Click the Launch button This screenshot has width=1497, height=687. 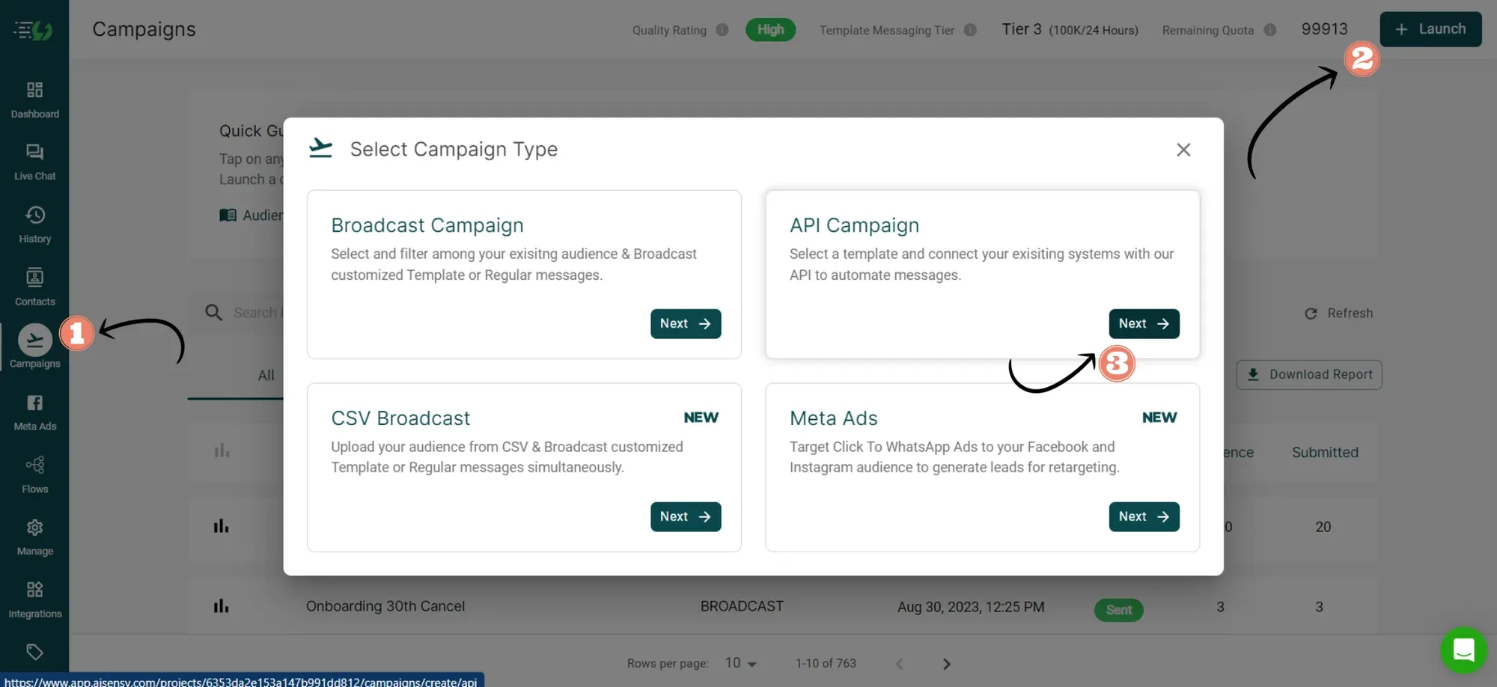pos(1430,29)
